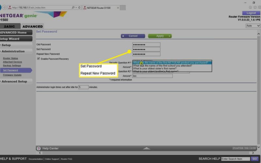Click the browser favorites star icon
Viewport: 261px width, 163px height.
(x=255, y=7)
